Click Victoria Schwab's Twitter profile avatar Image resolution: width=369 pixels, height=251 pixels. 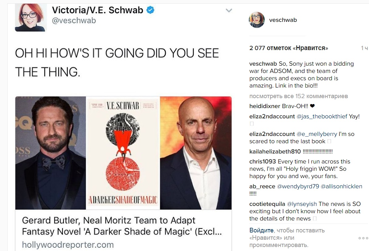pyautogui.click(x=31, y=18)
